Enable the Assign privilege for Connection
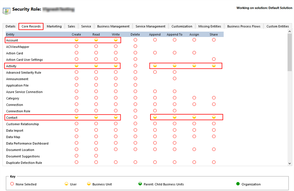Screen dimensions: 294x191 [194, 104]
